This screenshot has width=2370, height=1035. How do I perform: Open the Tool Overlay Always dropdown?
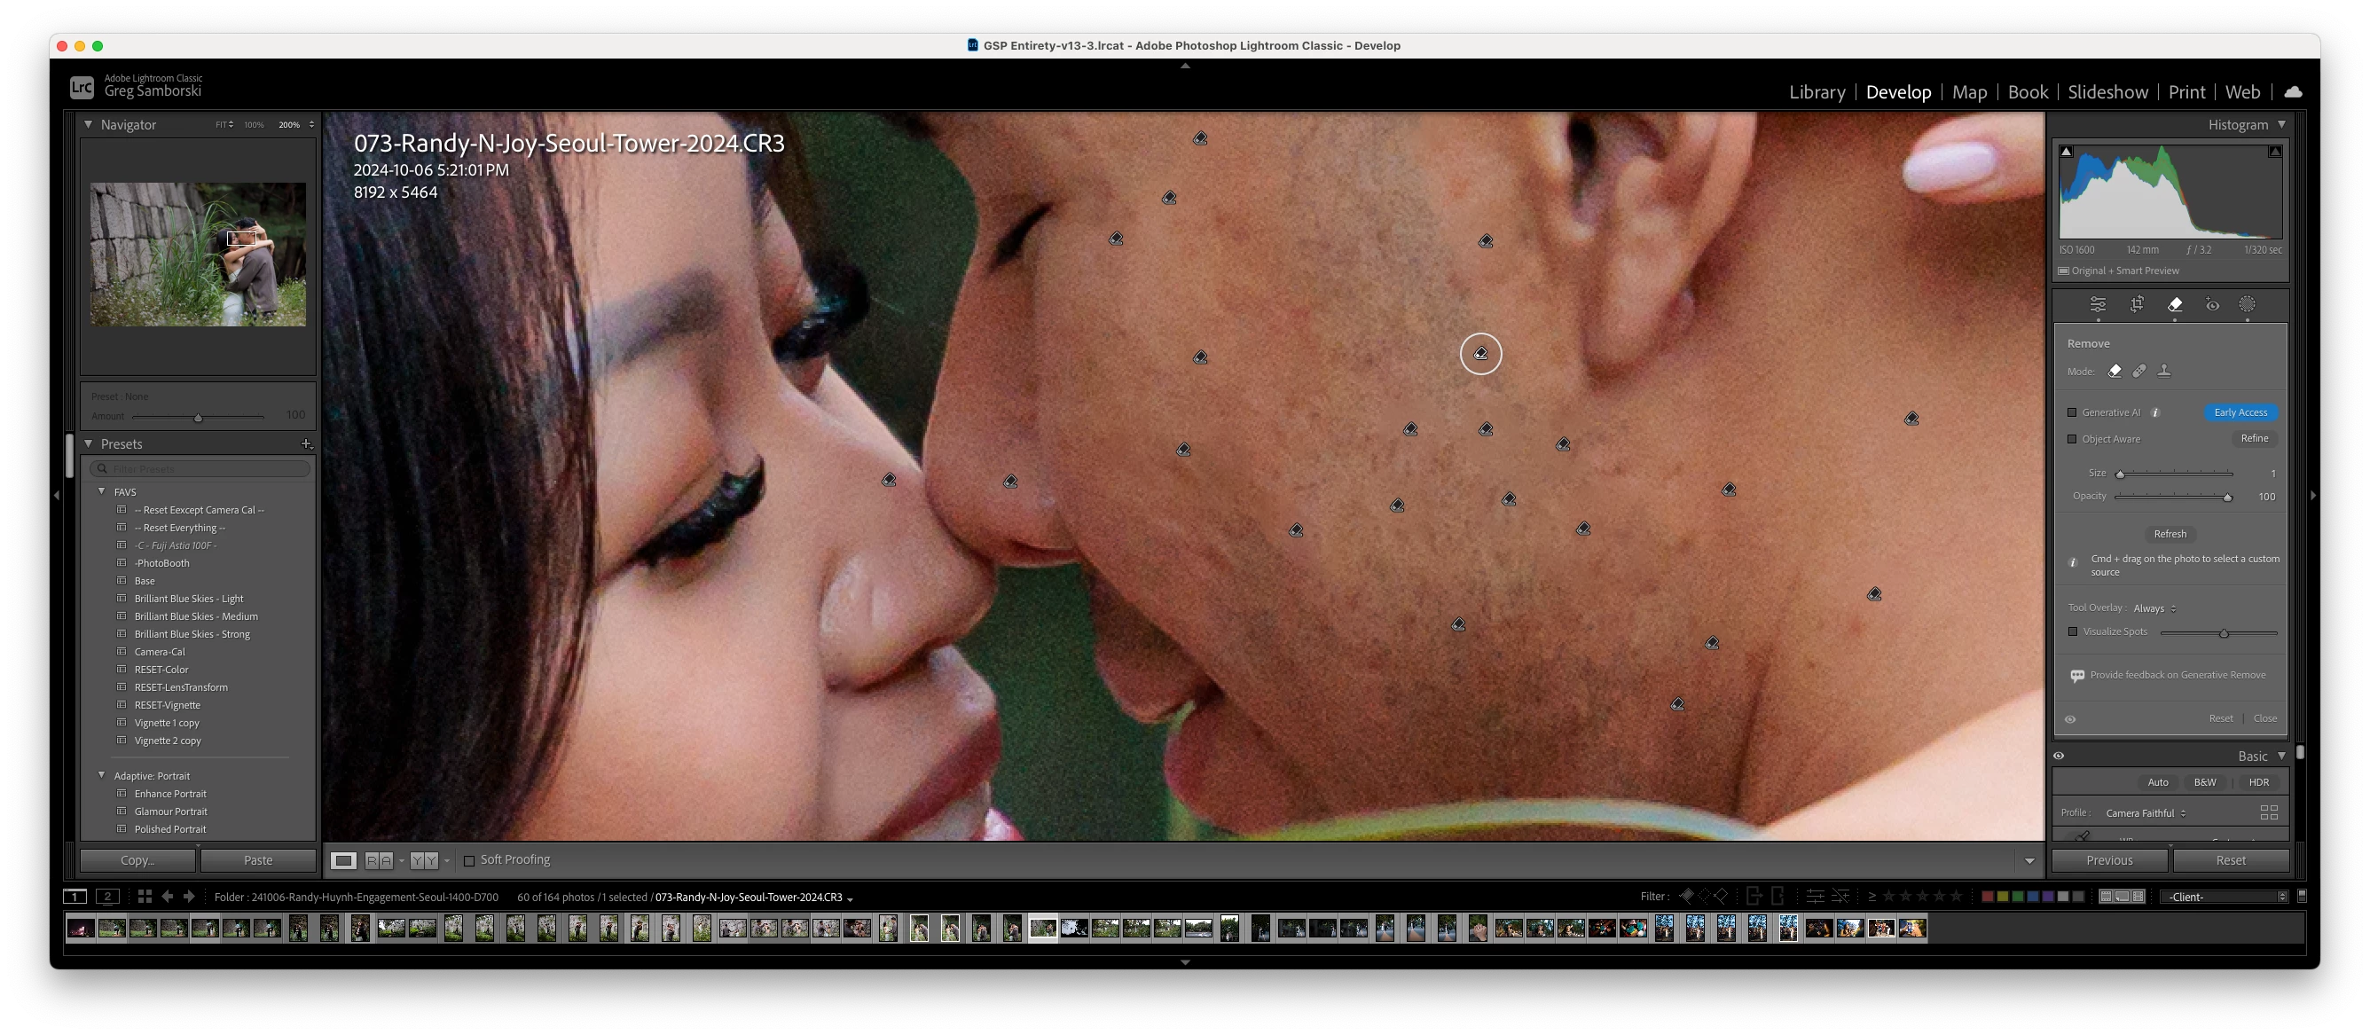(x=2154, y=608)
